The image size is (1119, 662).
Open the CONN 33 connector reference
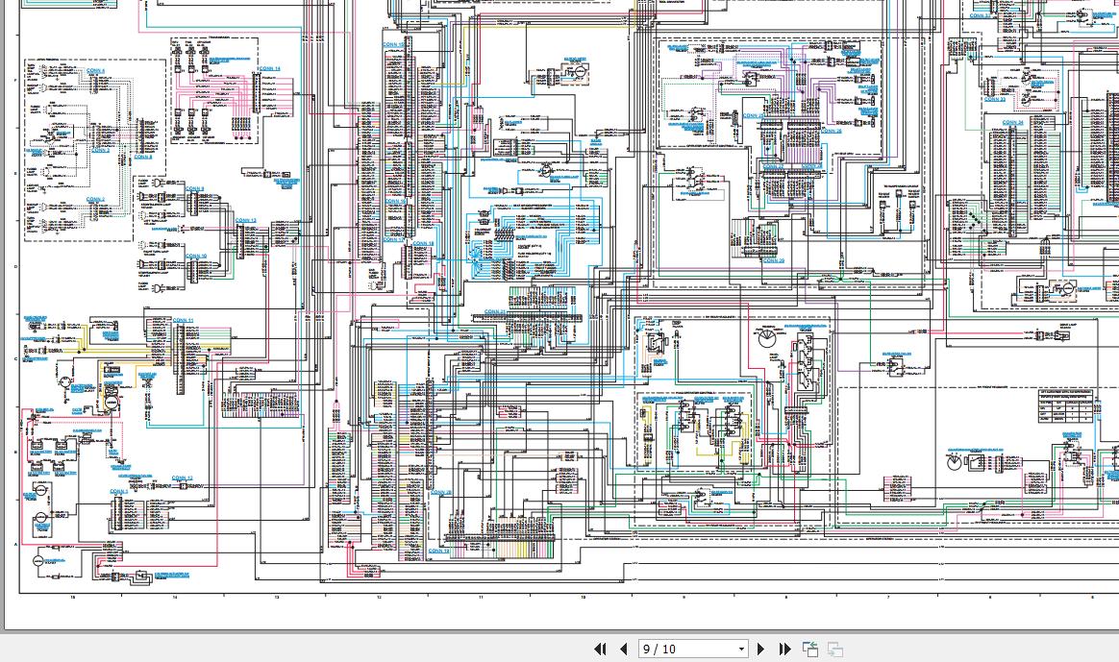coord(995,100)
